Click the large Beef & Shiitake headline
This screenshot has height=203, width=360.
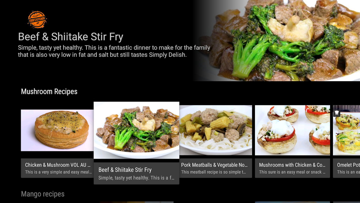tap(71, 37)
